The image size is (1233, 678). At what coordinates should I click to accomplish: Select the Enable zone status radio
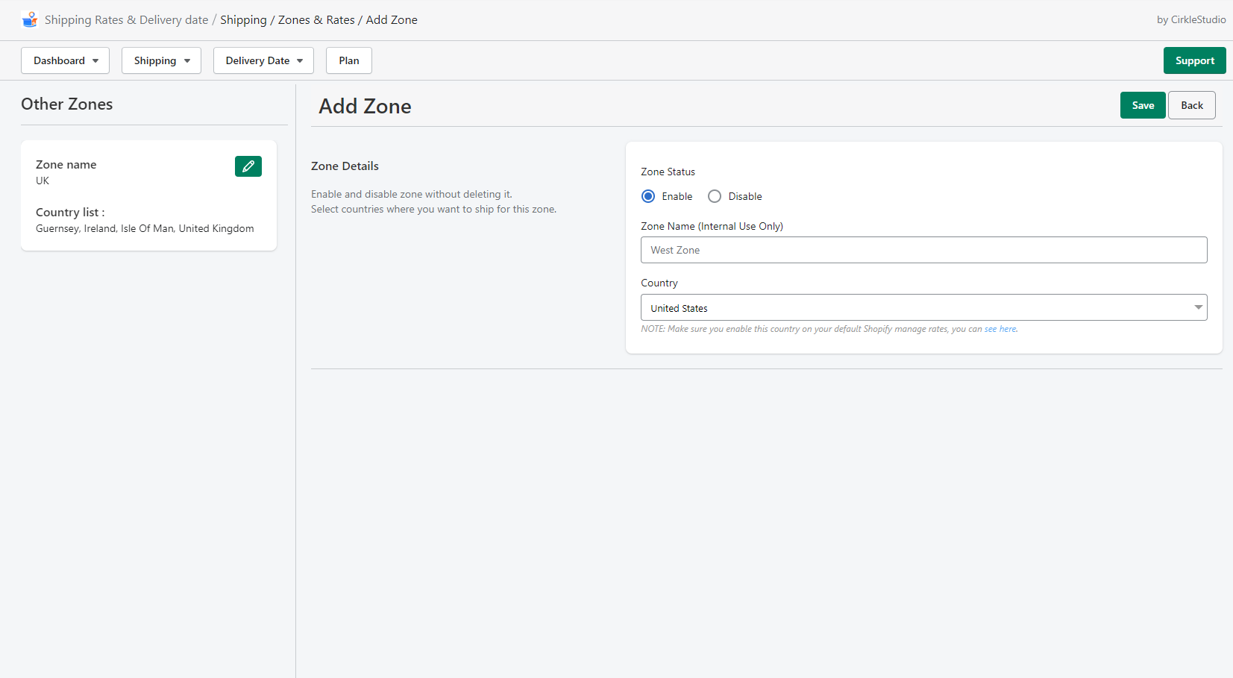pyautogui.click(x=648, y=196)
